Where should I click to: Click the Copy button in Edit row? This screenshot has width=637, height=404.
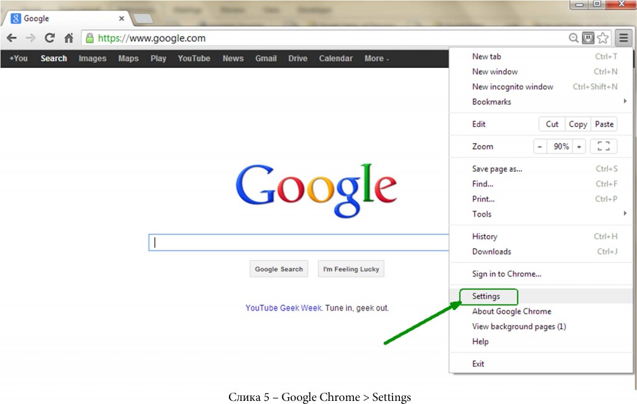(x=578, y=124)
